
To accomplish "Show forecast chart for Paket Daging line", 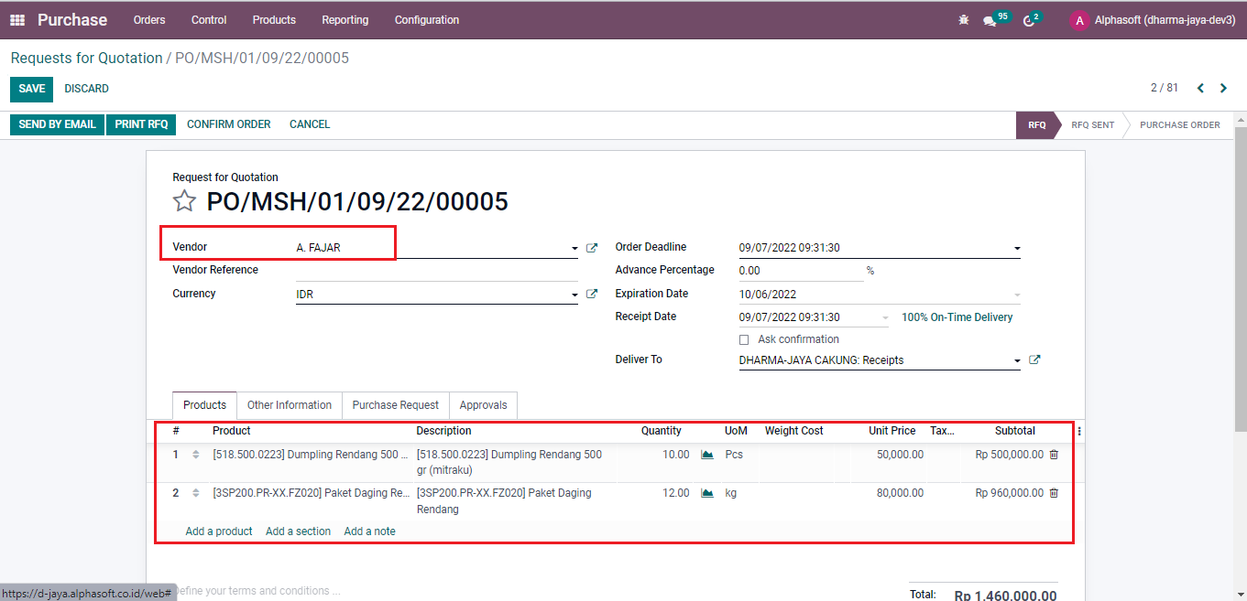I will tap(706, 493).
